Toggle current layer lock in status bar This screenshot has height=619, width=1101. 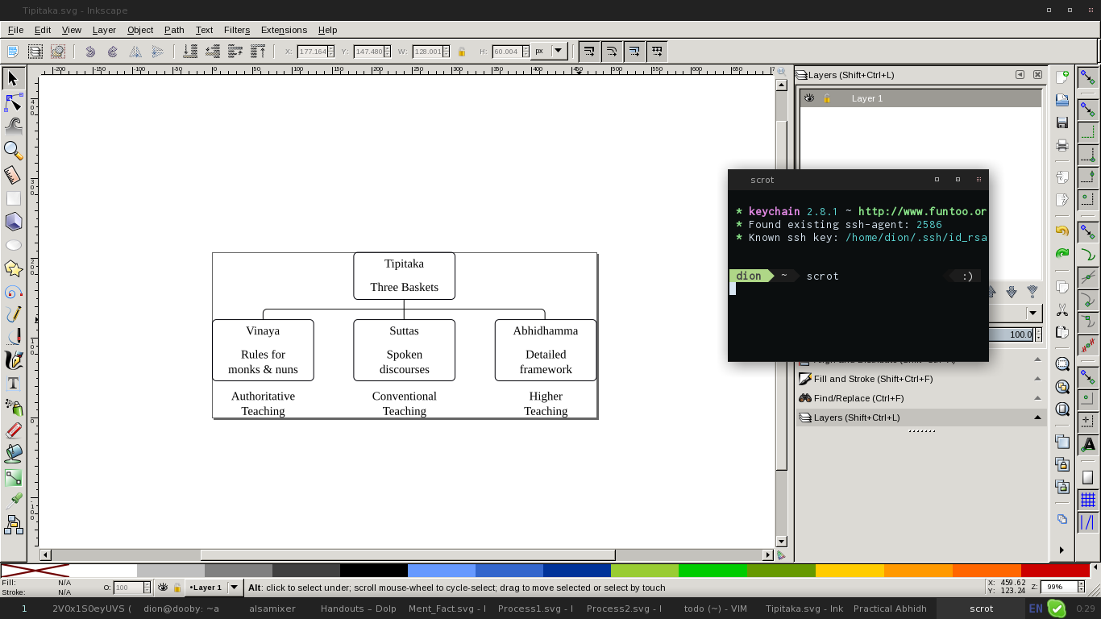[177, 588]
